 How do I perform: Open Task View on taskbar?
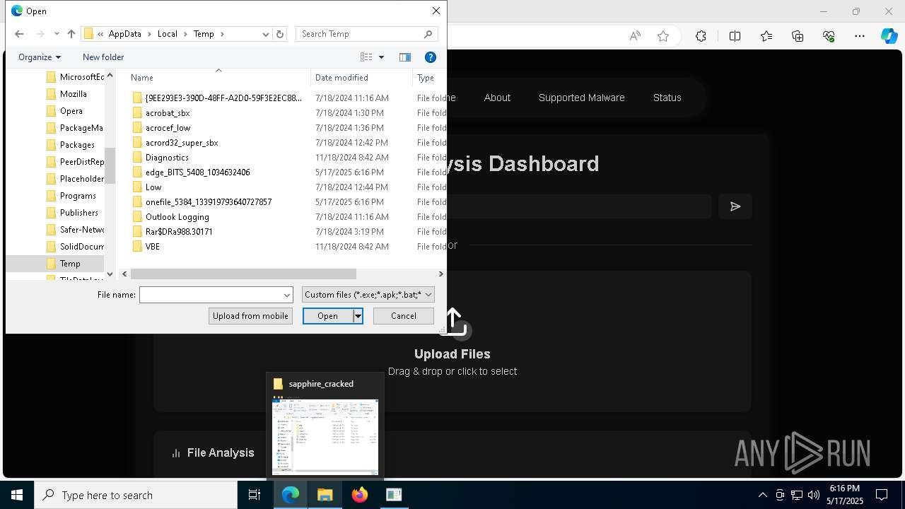click(255, 495)
